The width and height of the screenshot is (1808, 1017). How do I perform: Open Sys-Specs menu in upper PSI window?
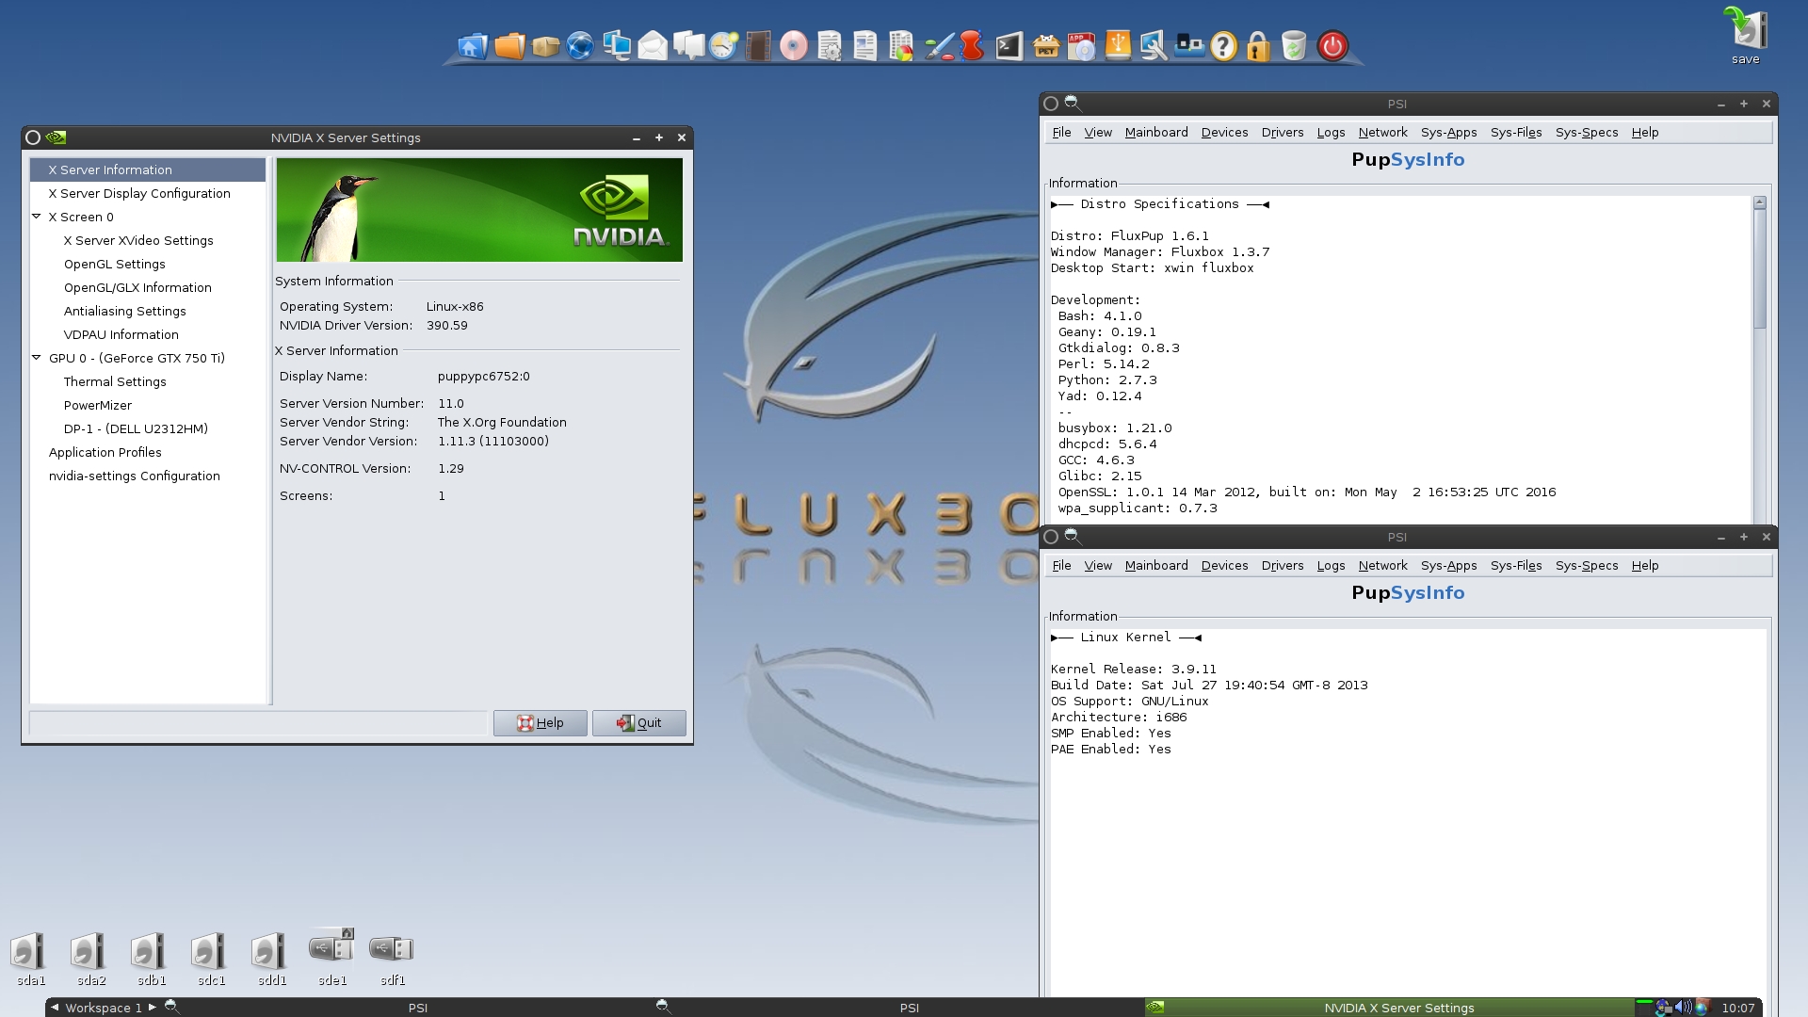(1587, 132)
